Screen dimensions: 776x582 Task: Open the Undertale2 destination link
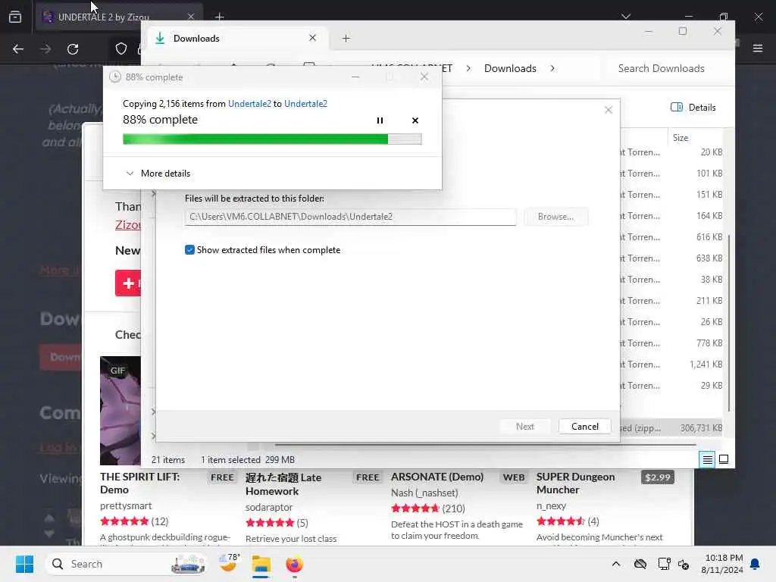click(305, 103)
